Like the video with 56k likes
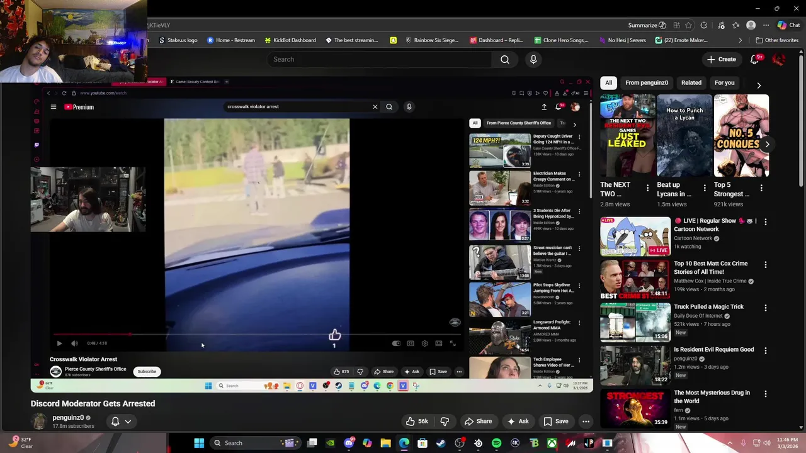The width and height of the screenshot is (806, 453). pos(416,422)
